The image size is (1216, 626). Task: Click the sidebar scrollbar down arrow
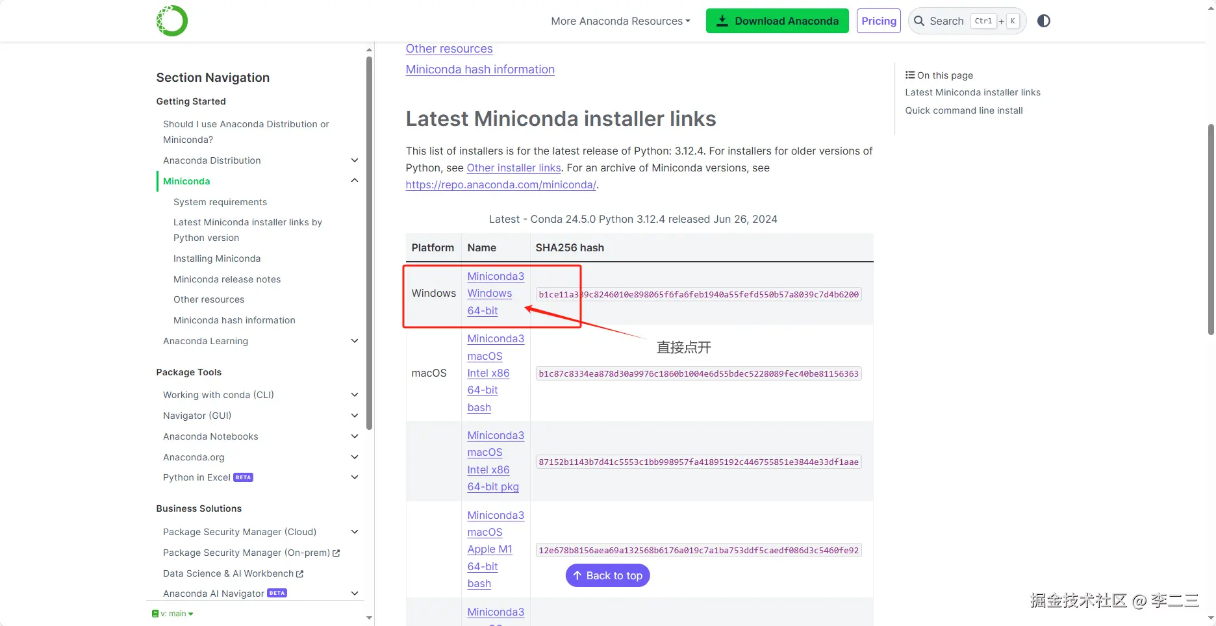point(369,618)
